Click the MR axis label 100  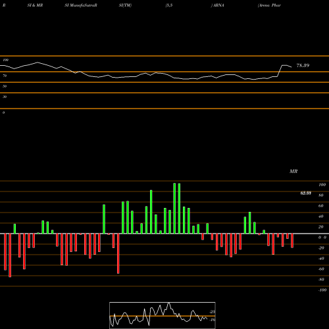[x=322, y=185]
